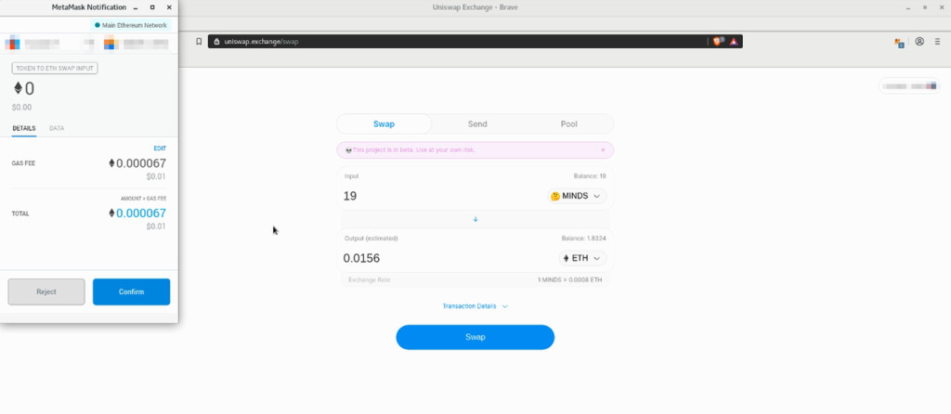Open the browser profile avatar icon

[x=919, y=42]
